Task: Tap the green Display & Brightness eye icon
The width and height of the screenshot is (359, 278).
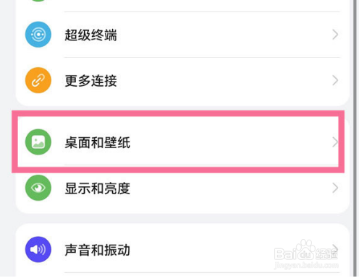Action: click(38, 188)
